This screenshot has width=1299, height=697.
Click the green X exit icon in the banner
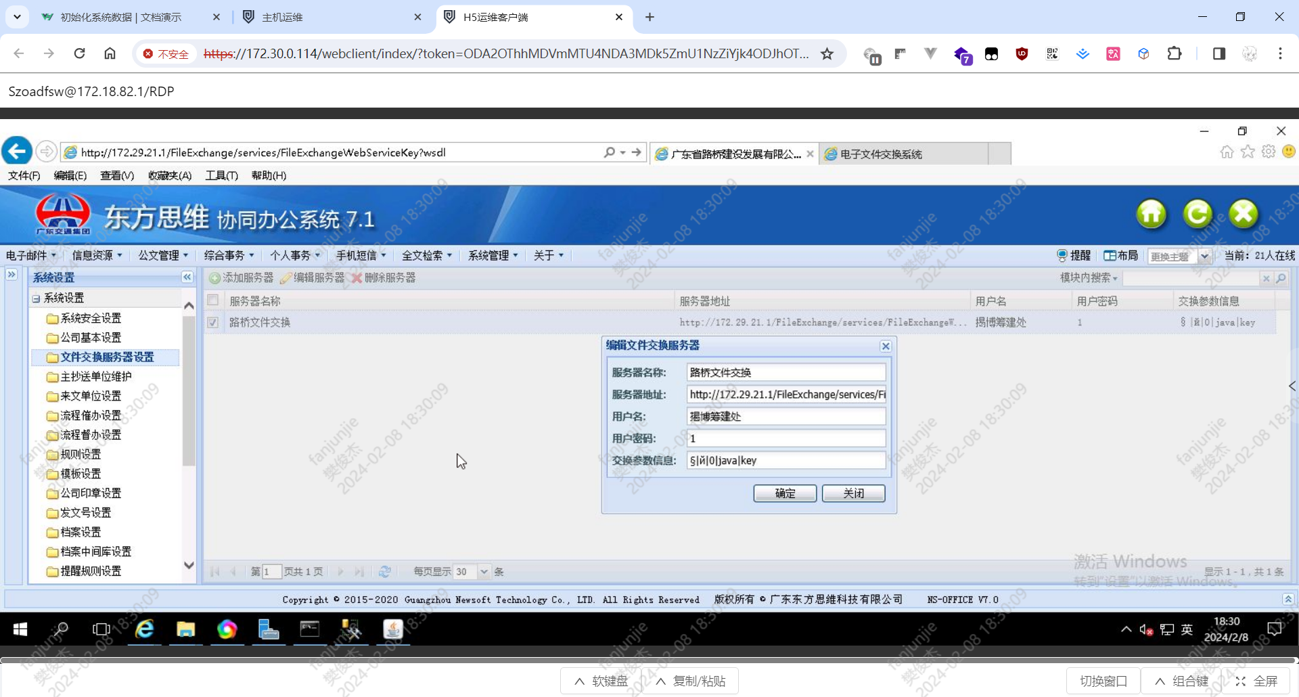(1244, 215)
